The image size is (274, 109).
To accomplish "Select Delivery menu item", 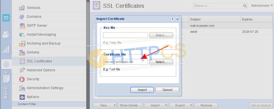I will (33, 52).
